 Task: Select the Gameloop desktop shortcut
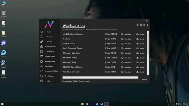pos(4,54)
